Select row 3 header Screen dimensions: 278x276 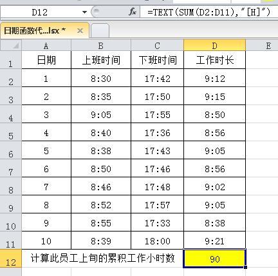pyautogui.click(x=11, y=96)
